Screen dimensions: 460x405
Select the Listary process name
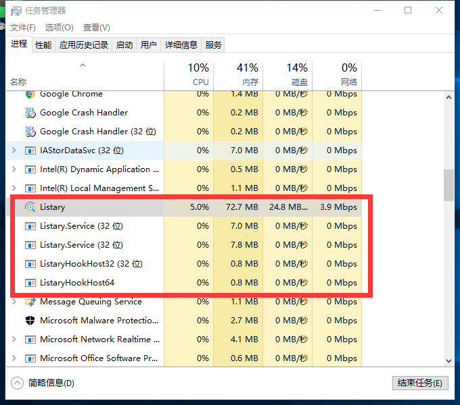(x=53, y=207)
